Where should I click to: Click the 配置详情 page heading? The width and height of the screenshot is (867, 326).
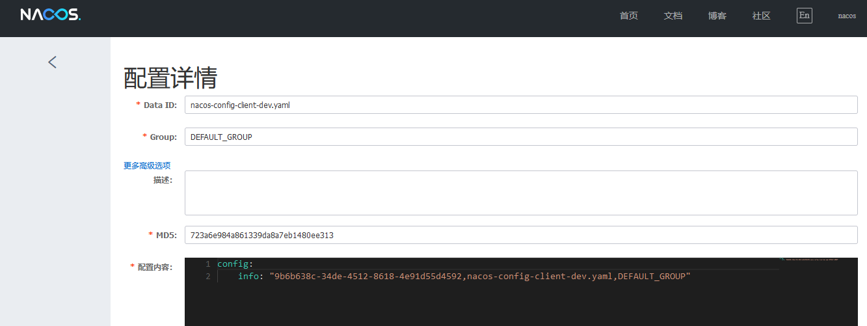pos(170,77)
